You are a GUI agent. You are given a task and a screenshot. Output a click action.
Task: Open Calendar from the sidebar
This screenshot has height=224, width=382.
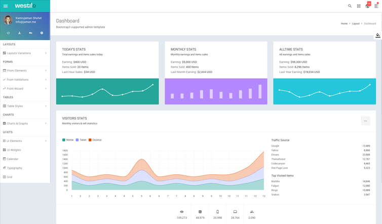[x=12, y=159]
